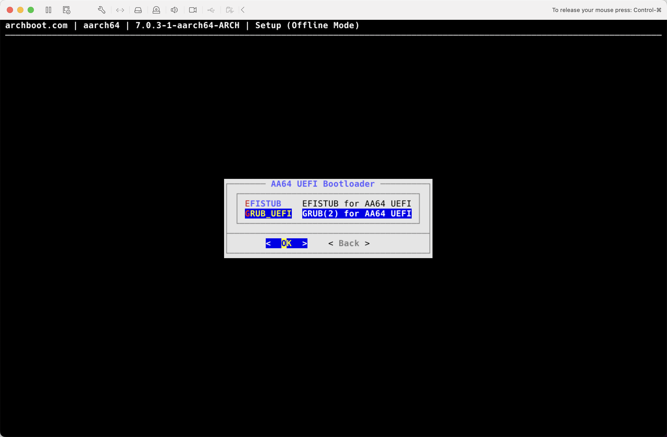Click the camera device icon

(193, 10)
